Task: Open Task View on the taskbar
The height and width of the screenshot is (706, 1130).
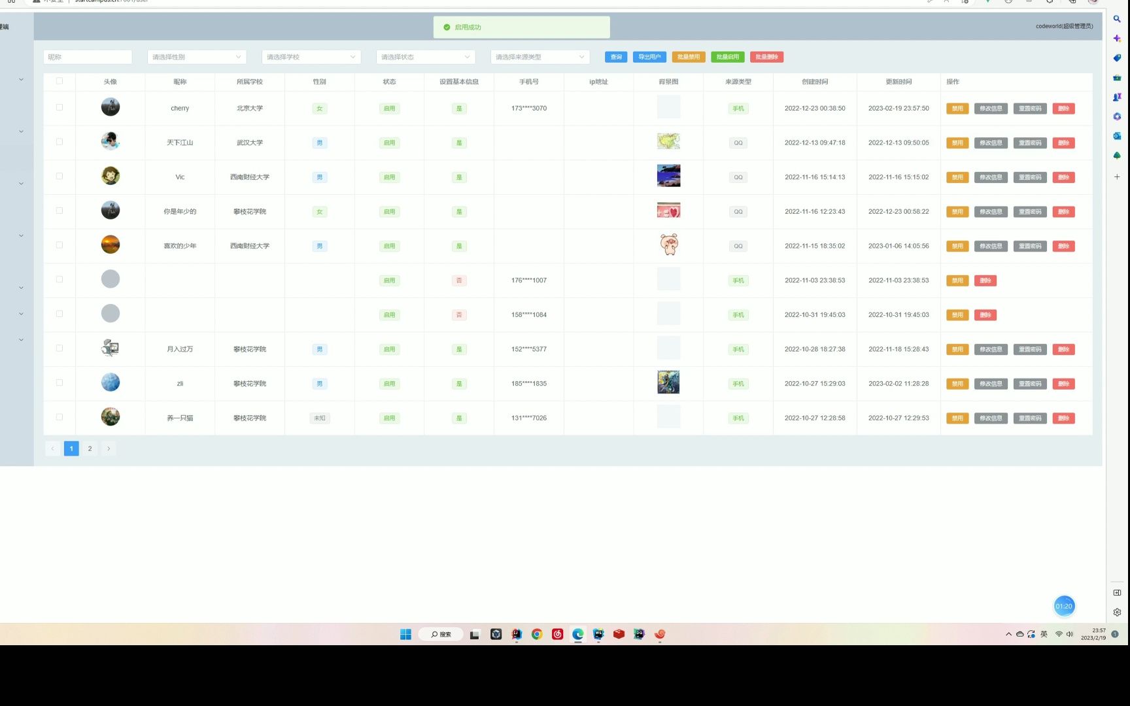Action: [475, 634]
